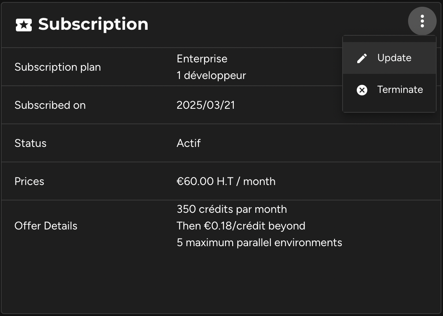Select the 'Prices' label
This screenshot has height=316, width=443.
click(x=29, y=181)
